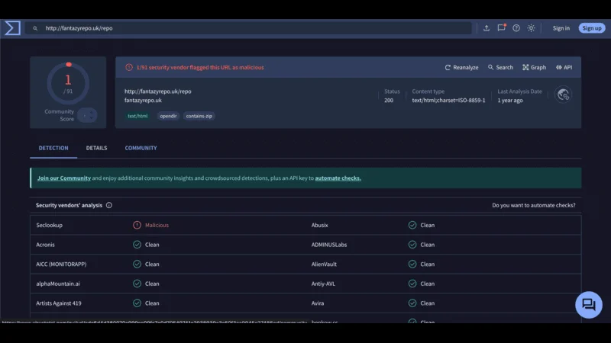Viewport: 611px width, 343px height.
Task: Open Search for similar items
Action: pyautogui.click(x=500, y=67)
